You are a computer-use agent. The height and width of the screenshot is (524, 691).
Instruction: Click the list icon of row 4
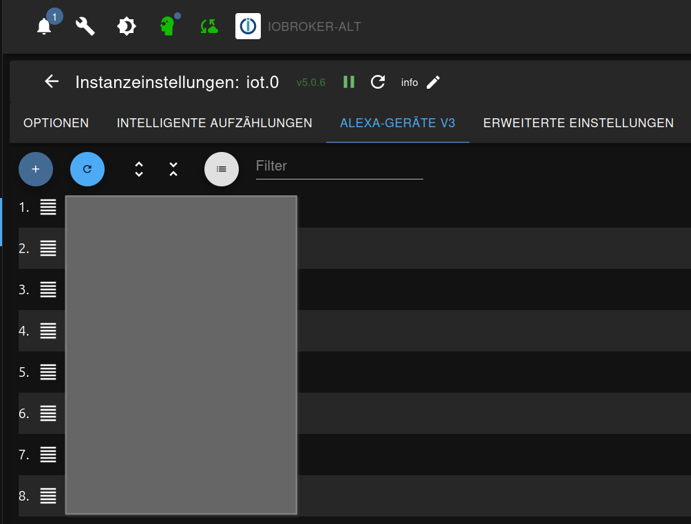48,331
